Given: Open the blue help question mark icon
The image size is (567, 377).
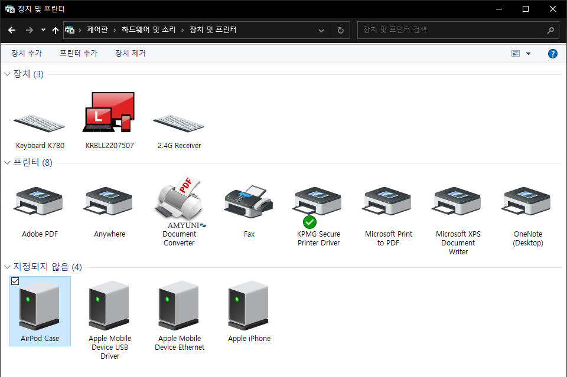Looking at the screenshot, I should 553,54.
